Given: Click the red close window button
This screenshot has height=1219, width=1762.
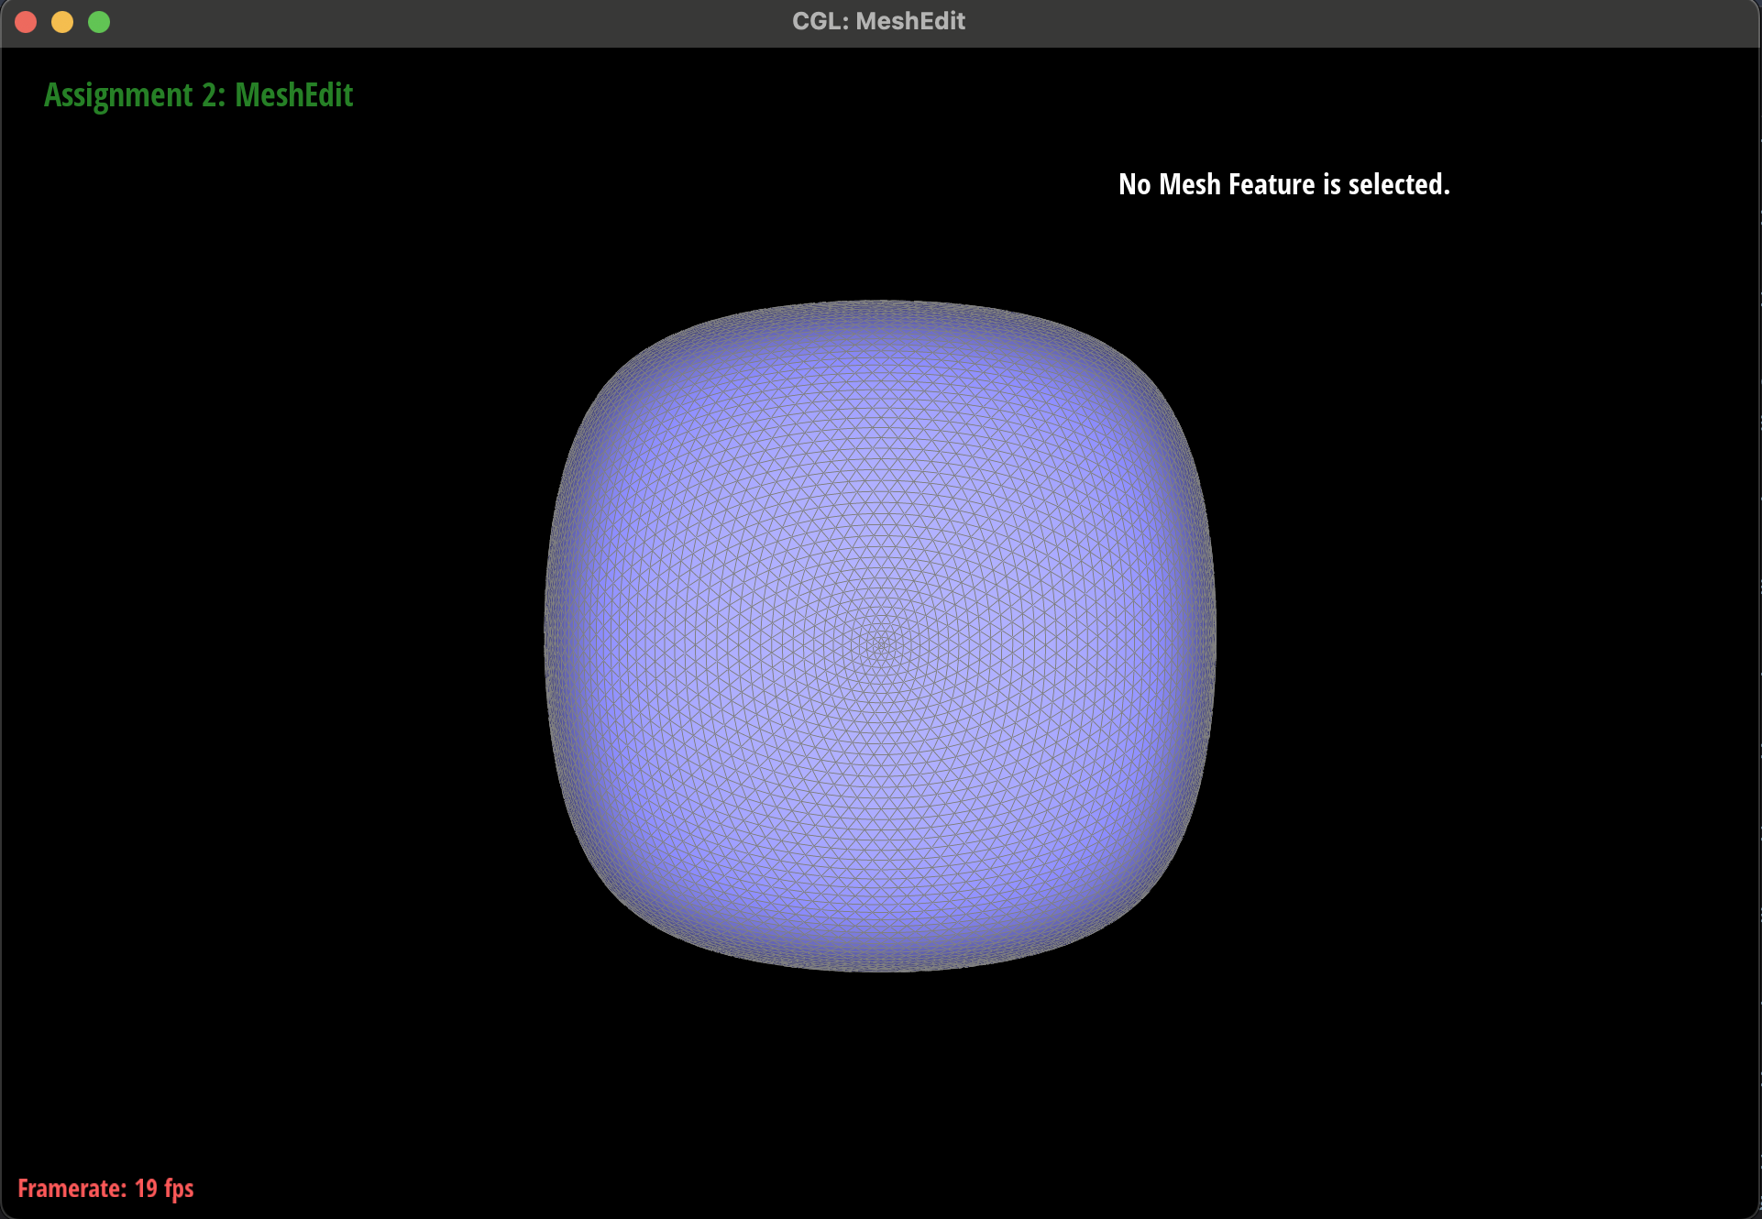Looking at the screenshot, I should 26,22.
